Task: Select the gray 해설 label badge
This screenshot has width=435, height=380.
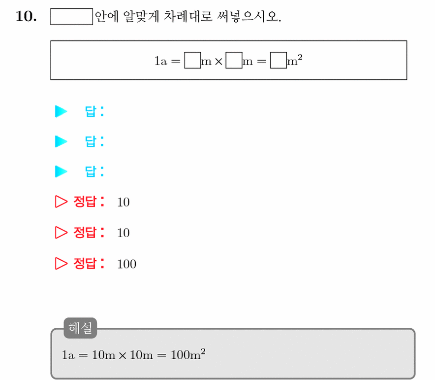Action: (x=80, y=328)
